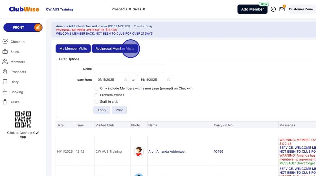Image resolution: width=316 pixels, height=176 pixels.
Task: Open the Booking section
Action: 17,92
